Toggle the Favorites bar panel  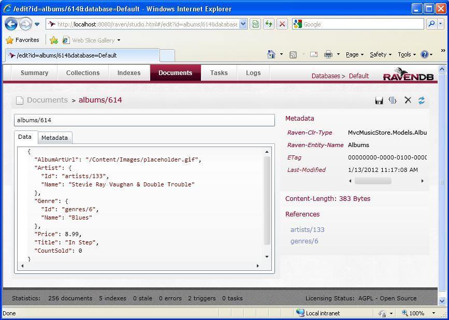[23, 40]
